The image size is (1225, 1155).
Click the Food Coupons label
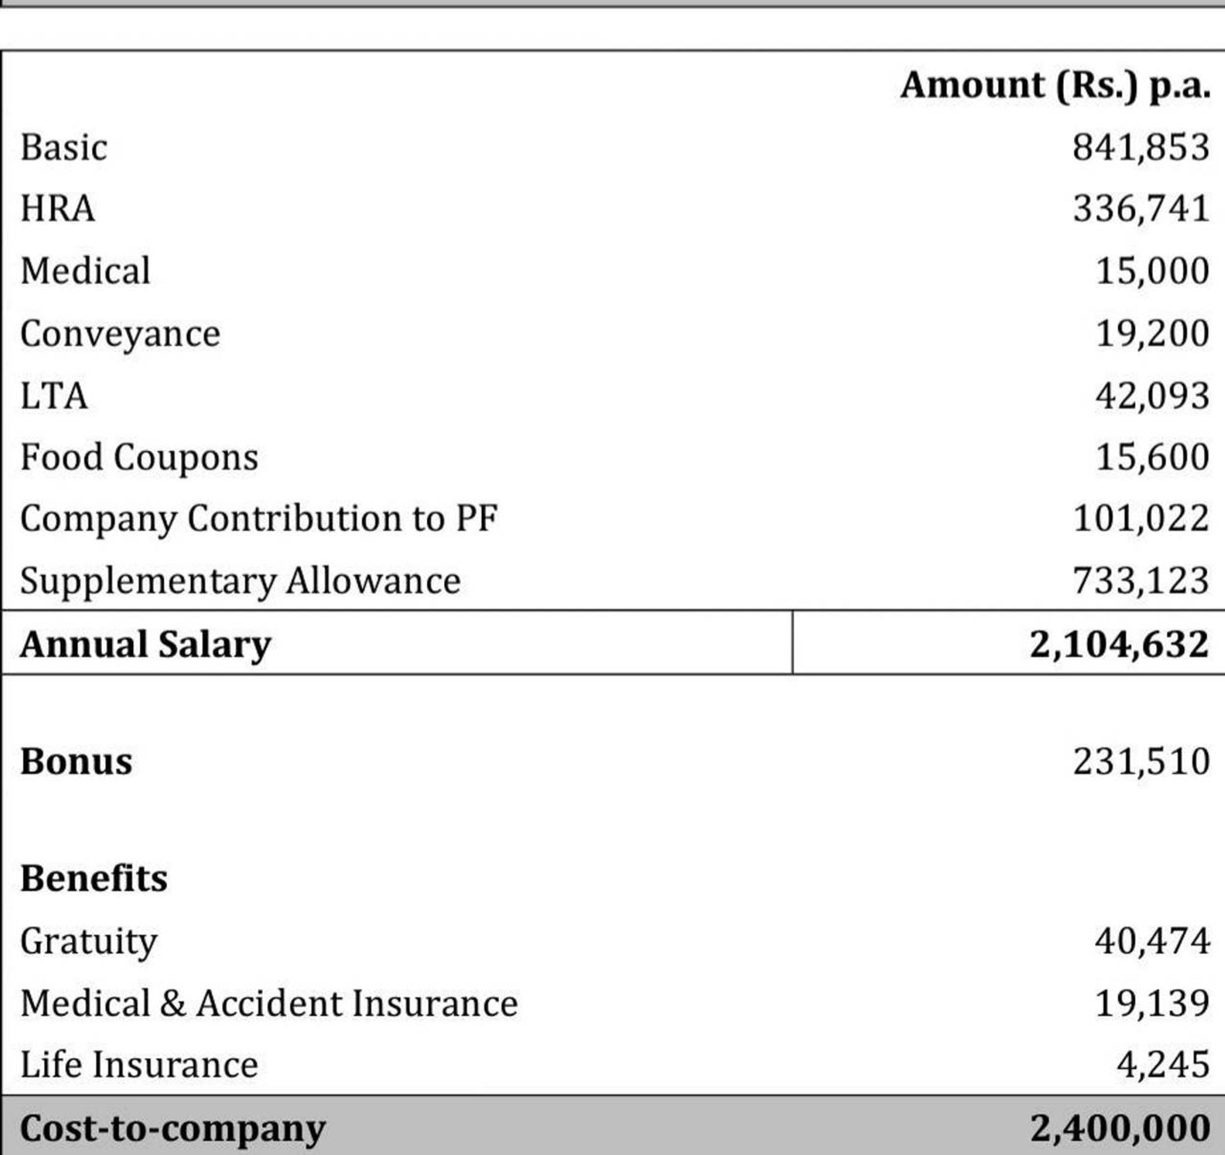click(x=139, y=458)
